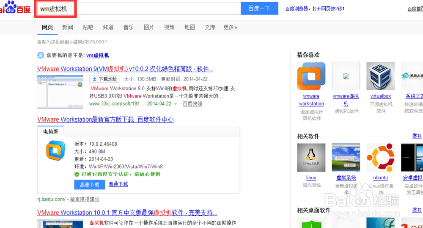Click the blue-green icon under 相关桌面软件
The image size is (423, 228).
380,223
